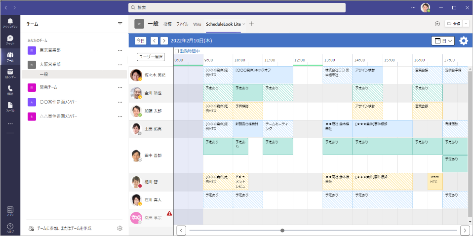This screenshot has width=473, height=236.
Task: Open more options for 東京営業部 team
Action: click(119, 50)
